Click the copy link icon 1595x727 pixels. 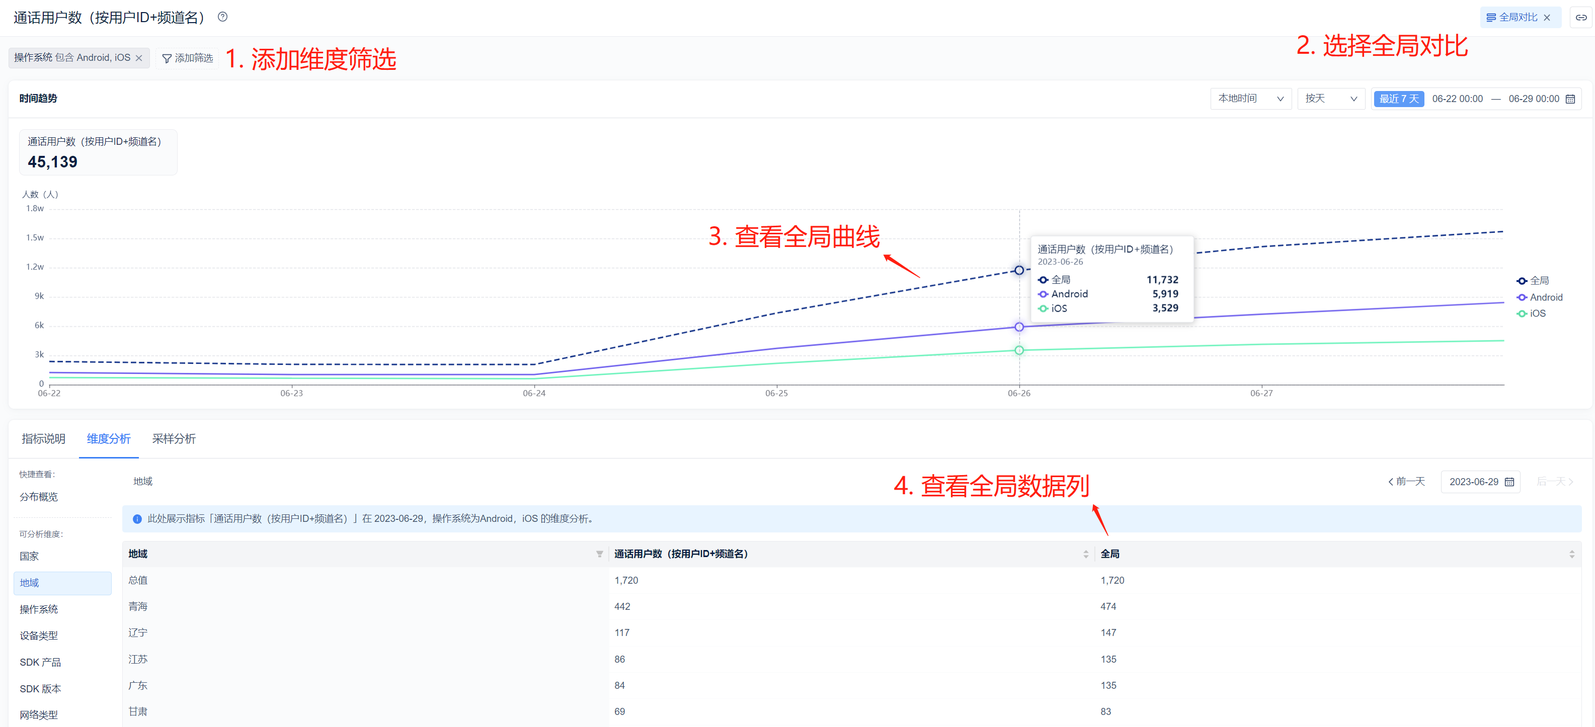[x=1581, y=17]
